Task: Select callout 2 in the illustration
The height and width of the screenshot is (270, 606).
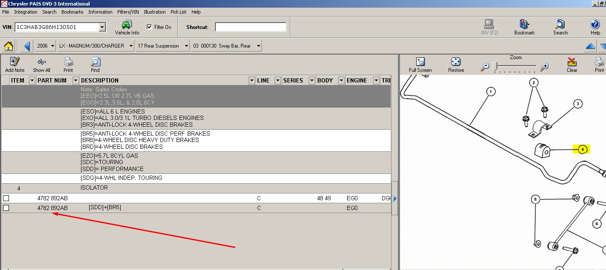Action: 534,82
